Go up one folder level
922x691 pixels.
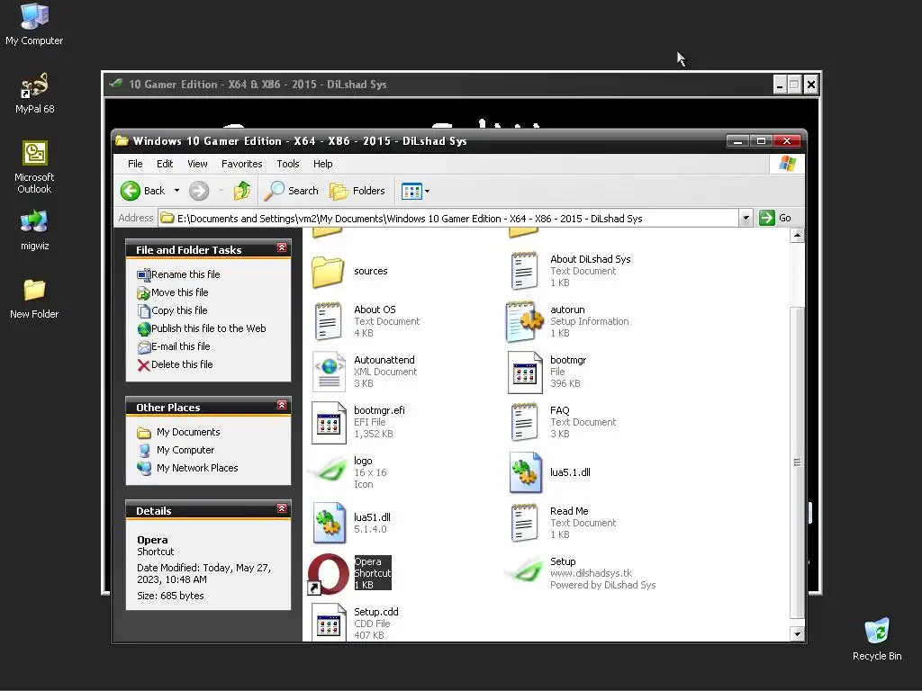[241, 191]
